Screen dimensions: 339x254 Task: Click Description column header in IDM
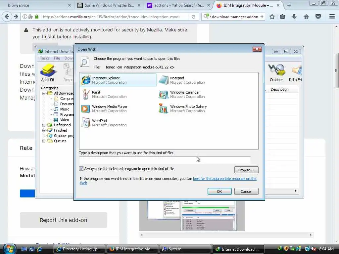click(x=279, y=89)
